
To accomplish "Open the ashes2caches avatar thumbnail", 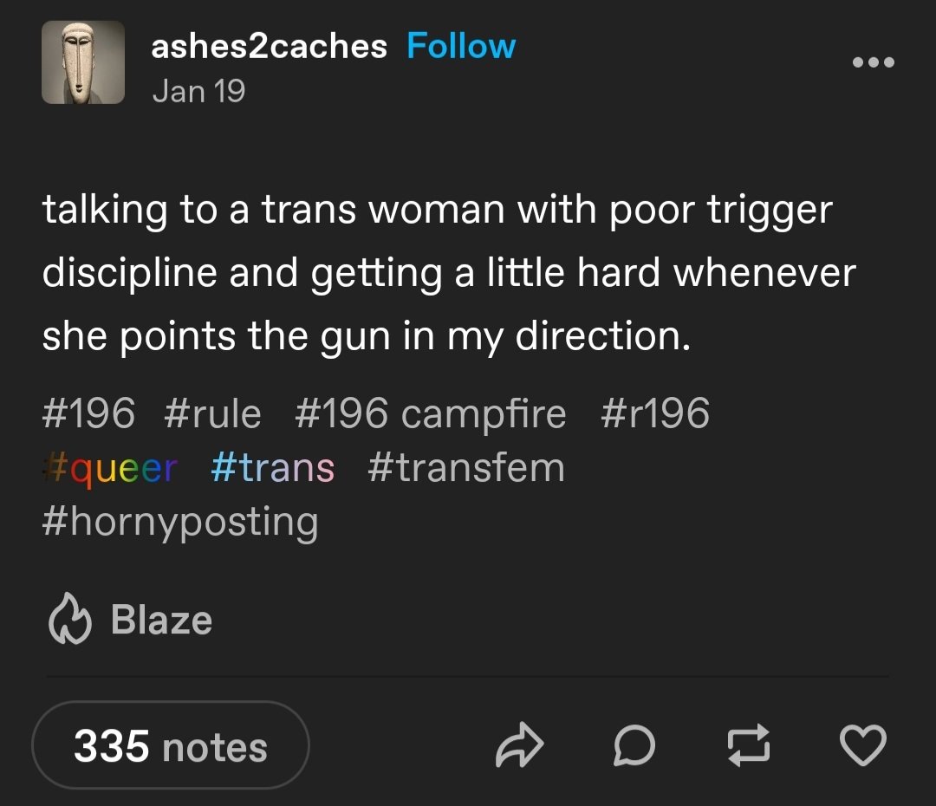I will pyautogui.click(x=83, y=62).
